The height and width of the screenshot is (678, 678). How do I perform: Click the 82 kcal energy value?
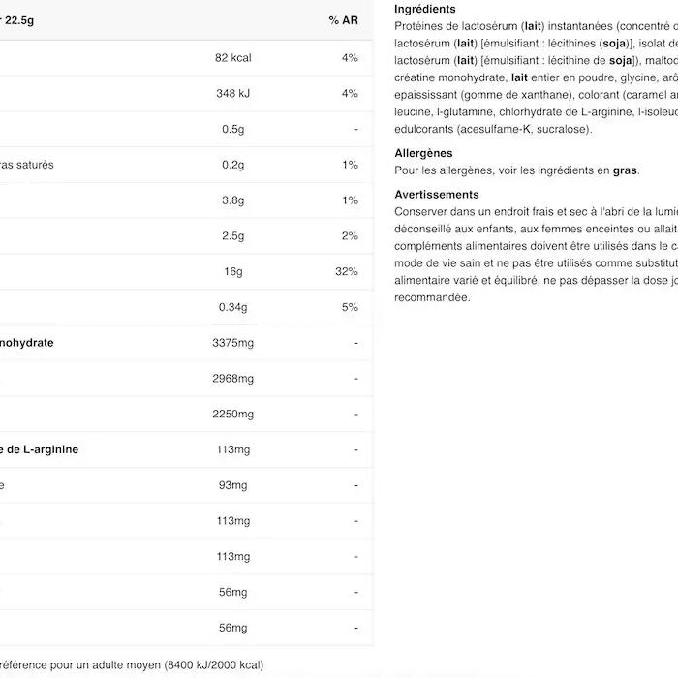pyautogui.click(x=232, y=58)
